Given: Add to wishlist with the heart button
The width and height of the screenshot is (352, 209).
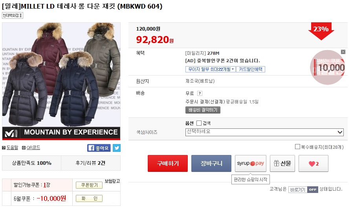Looking at the screenshot, I should pyautogui.click(x=313, y=164).
